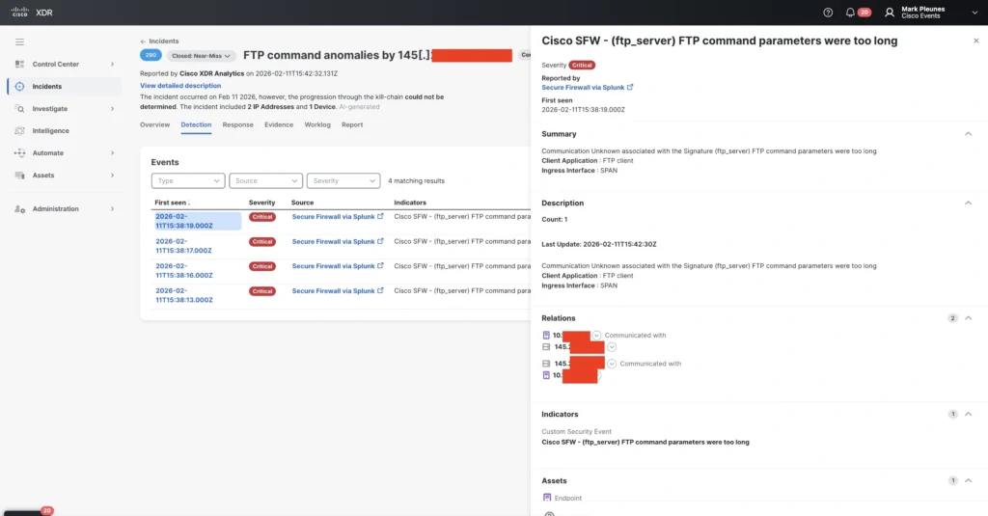Go to Incidents in the sidebar

47,86
